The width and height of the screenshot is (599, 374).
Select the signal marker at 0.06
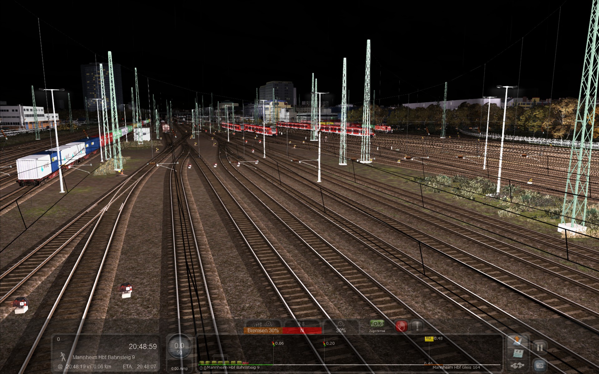pyautogui.click(x=274, y=343)
